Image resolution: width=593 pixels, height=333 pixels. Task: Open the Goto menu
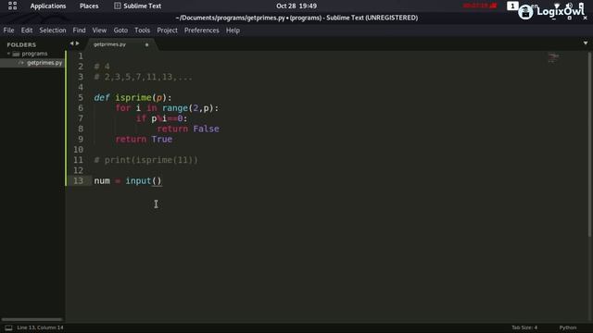click(120, 31)
